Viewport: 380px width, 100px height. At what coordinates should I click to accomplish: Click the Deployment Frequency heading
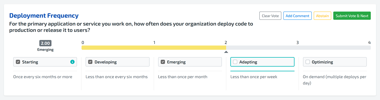[x=44, y=16]
